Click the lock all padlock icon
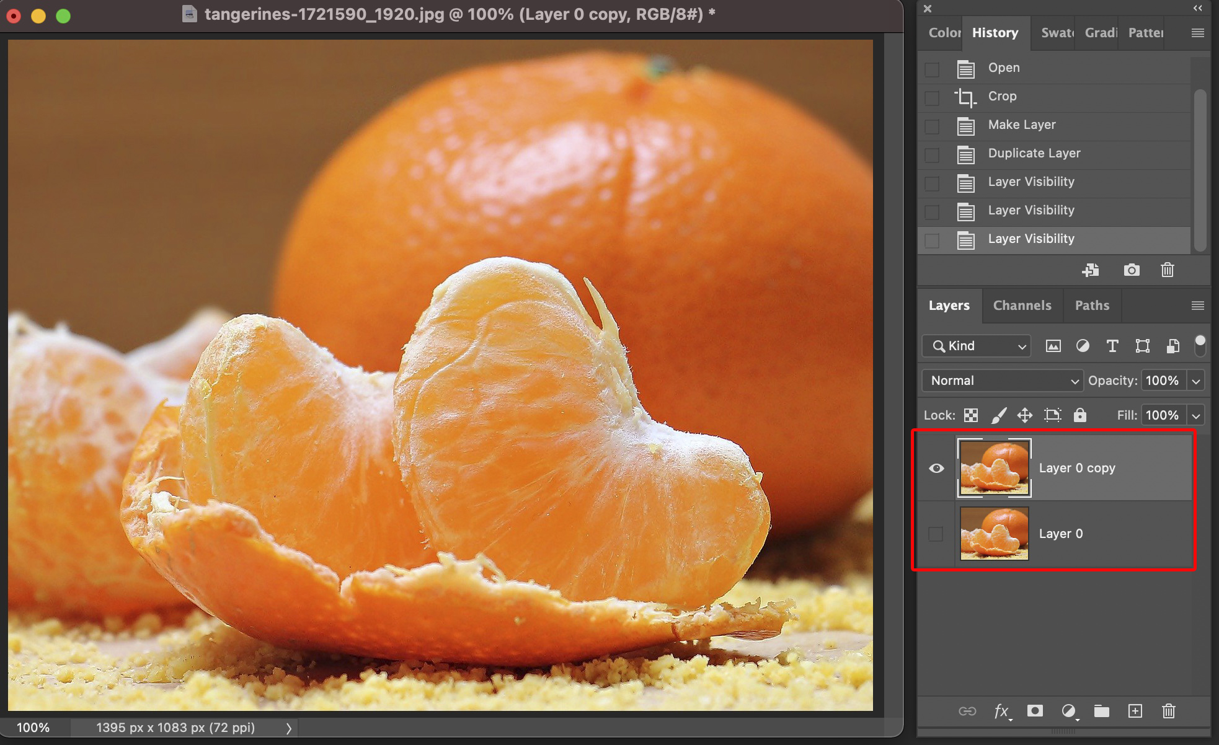Viewport: 1219px width, 745px height. pyautogui.click(x=1079, y=415)
